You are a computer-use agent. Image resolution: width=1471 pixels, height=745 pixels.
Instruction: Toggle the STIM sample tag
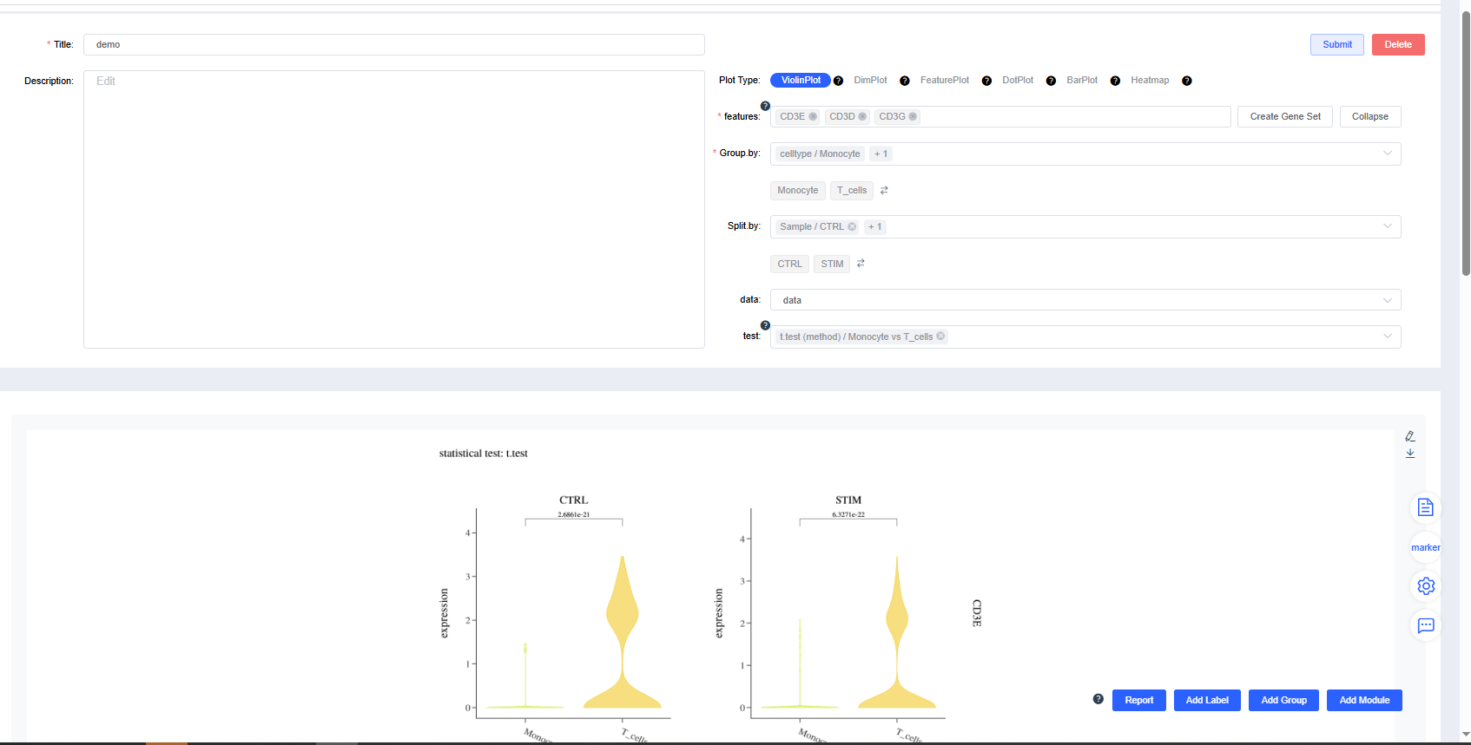coord(832,264)
